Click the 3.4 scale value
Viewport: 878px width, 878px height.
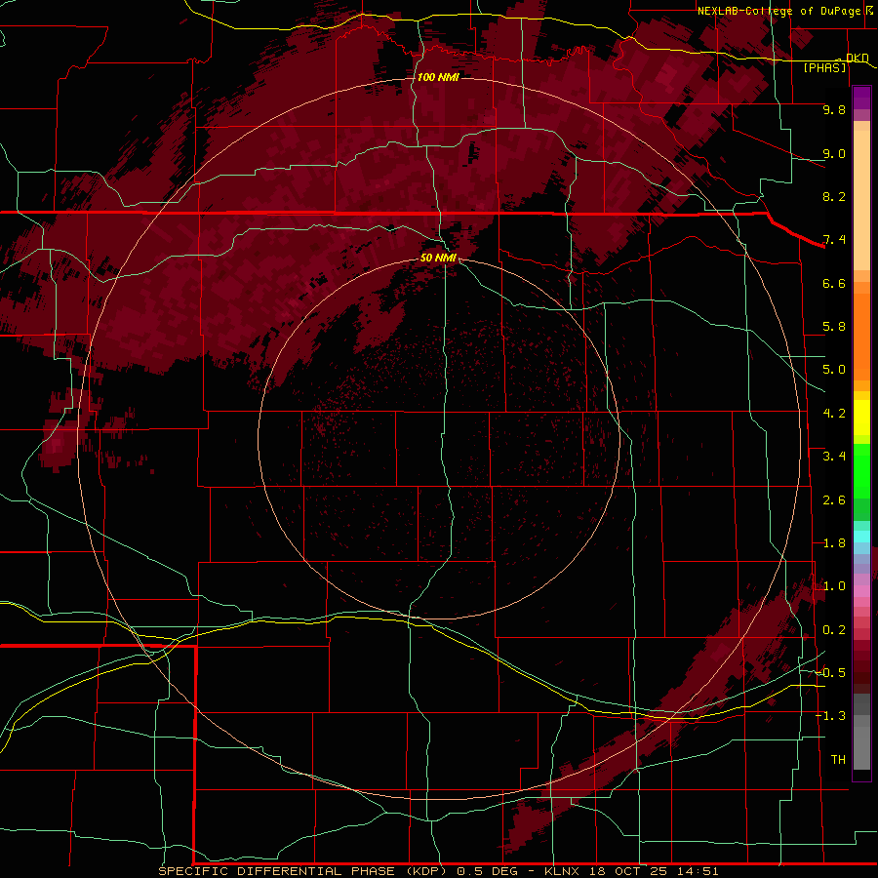tap(834, 457)
